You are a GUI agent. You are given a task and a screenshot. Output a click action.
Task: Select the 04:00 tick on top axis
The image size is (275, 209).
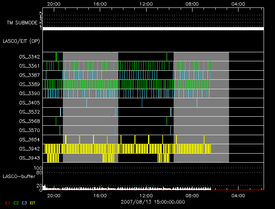(238, 4)
